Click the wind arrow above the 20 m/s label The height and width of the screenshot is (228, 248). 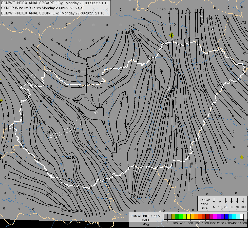tap(225, 200)
